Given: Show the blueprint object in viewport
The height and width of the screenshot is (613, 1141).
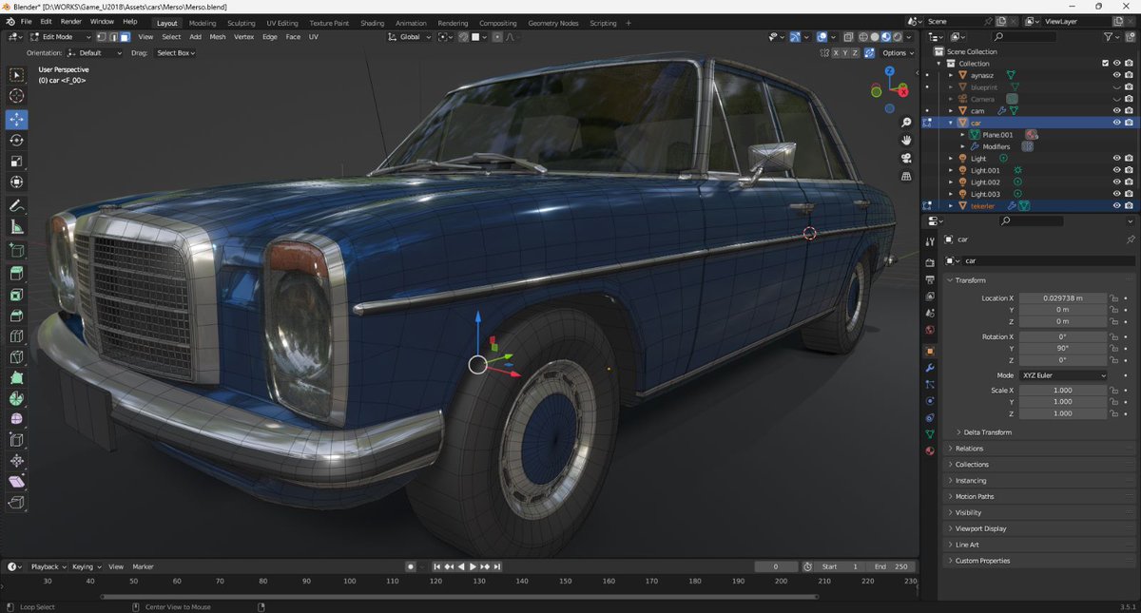Looking at the screenshot, I should (1116, 86).
